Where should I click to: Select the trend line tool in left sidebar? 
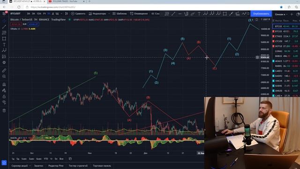click(4, 27)
